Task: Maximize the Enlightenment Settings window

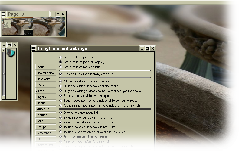Action: point(147,48)
